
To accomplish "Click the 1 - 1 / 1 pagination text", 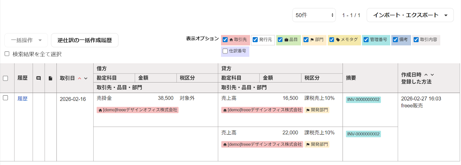I will click(351, 15).
